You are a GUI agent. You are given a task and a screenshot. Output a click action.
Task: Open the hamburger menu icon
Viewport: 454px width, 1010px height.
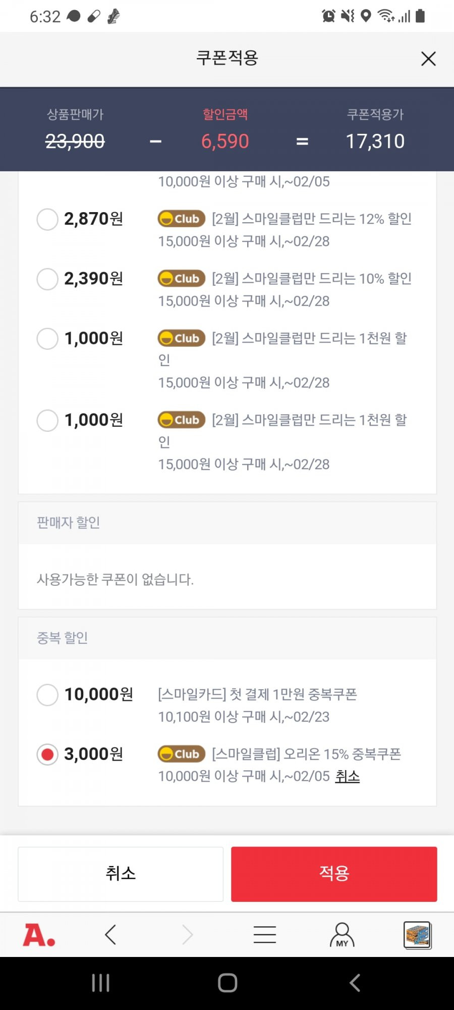pyautogui.click(x=265, y=935)
